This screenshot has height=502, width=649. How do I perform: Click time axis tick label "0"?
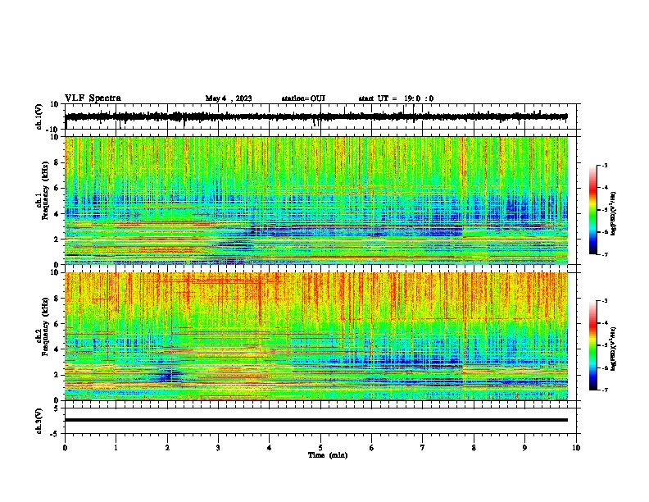click(65, 448)
